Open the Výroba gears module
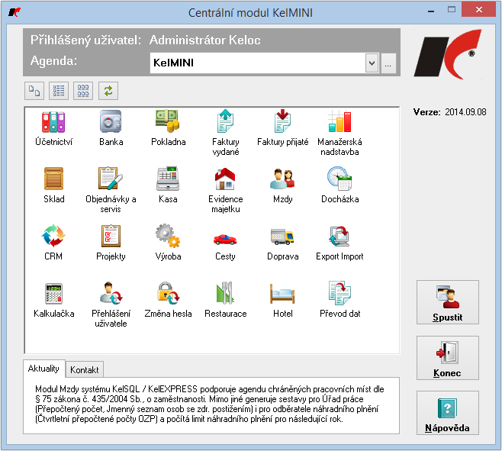This screenshot has width=502, height=451. tap(168, 242)
